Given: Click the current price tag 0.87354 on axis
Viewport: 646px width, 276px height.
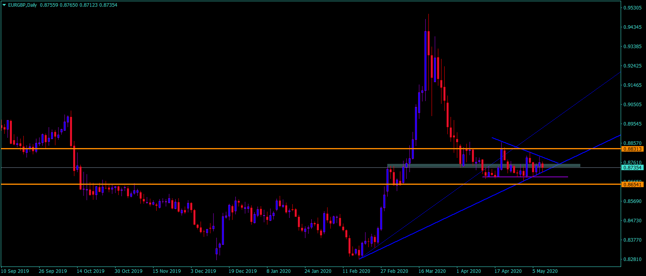Looking at the screenshot, I should click(633, 168).
